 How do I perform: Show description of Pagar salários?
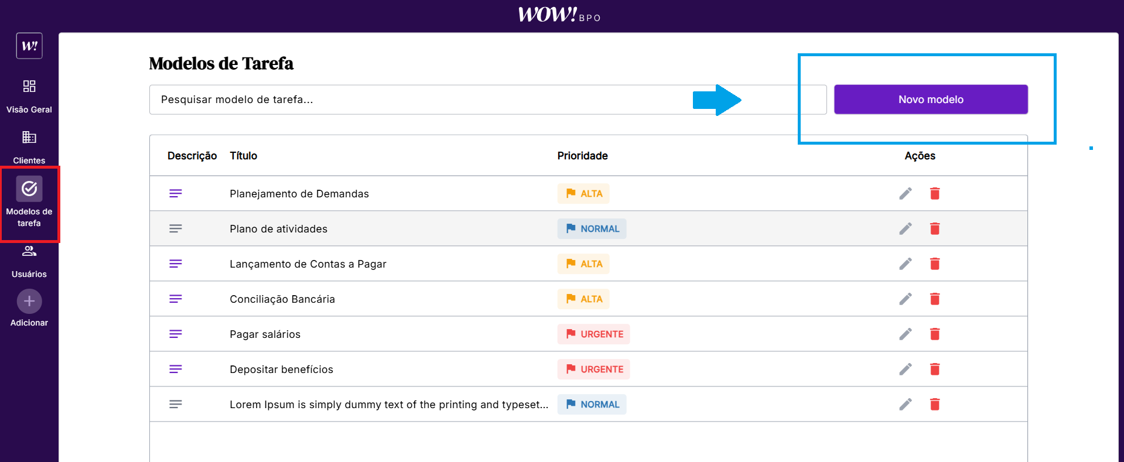(x=176, y=334)
